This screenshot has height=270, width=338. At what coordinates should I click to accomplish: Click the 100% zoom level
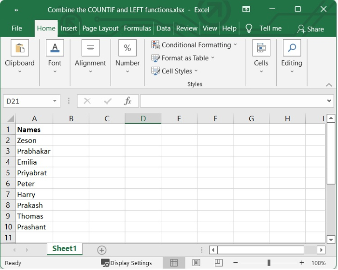pos(319,263)
